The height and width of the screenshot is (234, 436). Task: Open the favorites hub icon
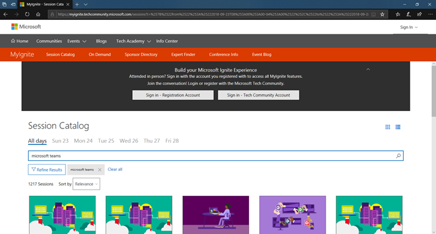click(x=397, y=14)
